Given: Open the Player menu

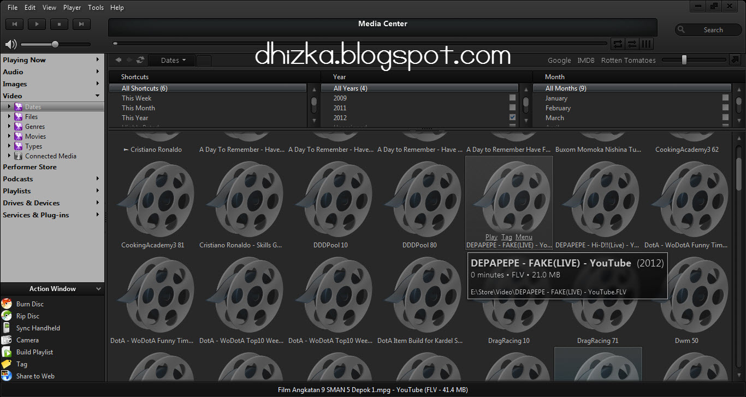Looking at the screenshot, I should (x=72, y=8).
